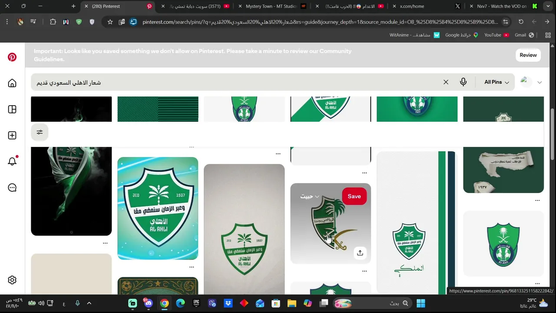Open messages chat icon in sidebar
The image size is (556, 313).
point(12,187)
